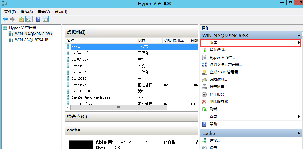Click the left scroll arrow of VM list

(68, 108)
